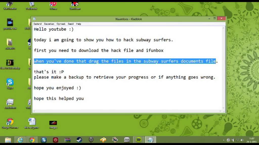Image resolution: width=259 pixels, height=145 pixels.
Task: Maximize the Kladblok window
Action: pos(214,18)
